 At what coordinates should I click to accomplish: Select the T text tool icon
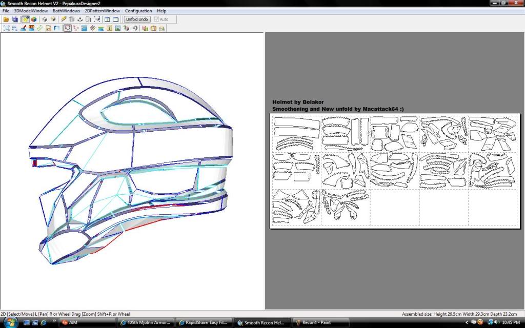109,28
